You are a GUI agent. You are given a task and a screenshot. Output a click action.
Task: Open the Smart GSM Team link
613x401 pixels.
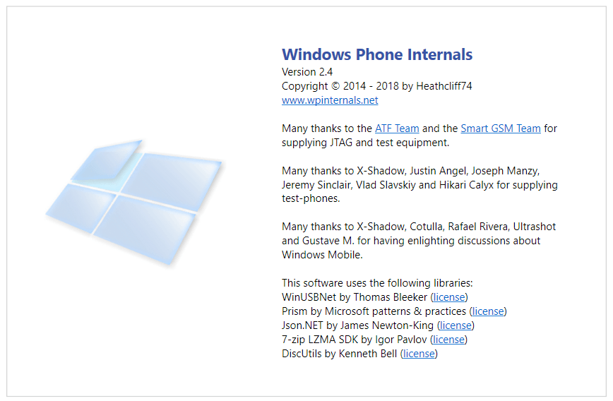click(501, 128)
